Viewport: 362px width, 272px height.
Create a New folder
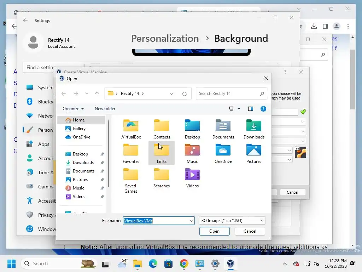coord(105,109)
